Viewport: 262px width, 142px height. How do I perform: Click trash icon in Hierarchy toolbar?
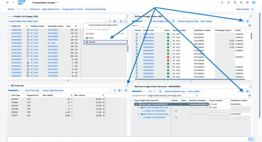[x=160, y=91]
